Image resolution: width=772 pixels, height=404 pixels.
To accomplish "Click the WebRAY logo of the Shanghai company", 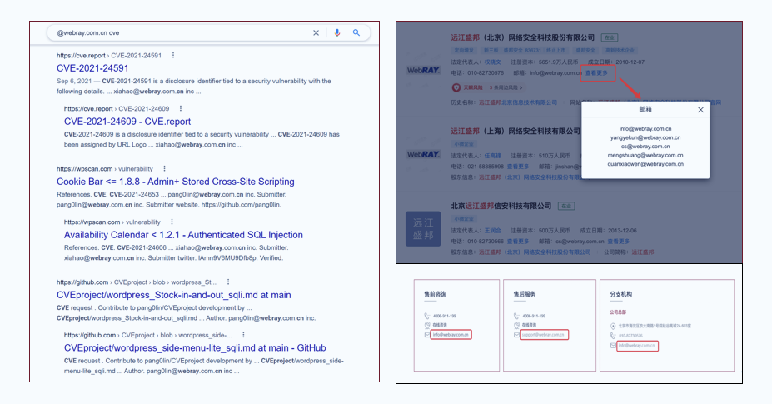I will point(423,154).
